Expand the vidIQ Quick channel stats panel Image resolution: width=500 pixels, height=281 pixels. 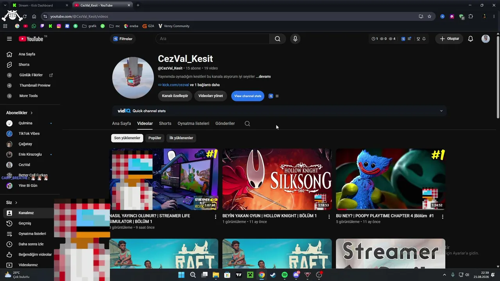point(441,111)
